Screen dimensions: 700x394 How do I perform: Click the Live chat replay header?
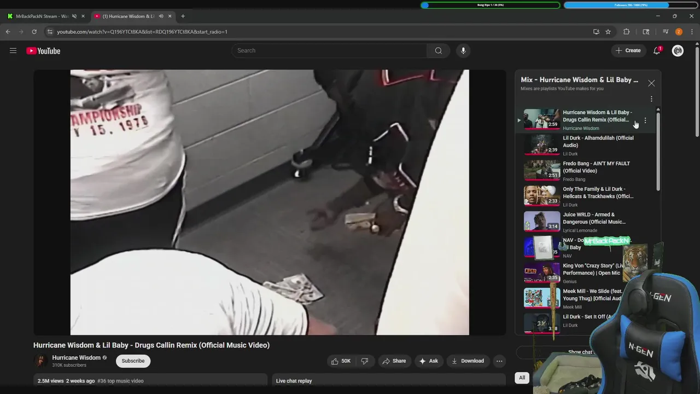(x=294, y=381)
